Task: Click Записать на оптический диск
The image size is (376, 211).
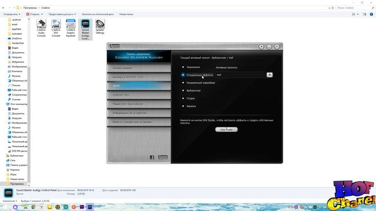Action: (x=98, y=14)
